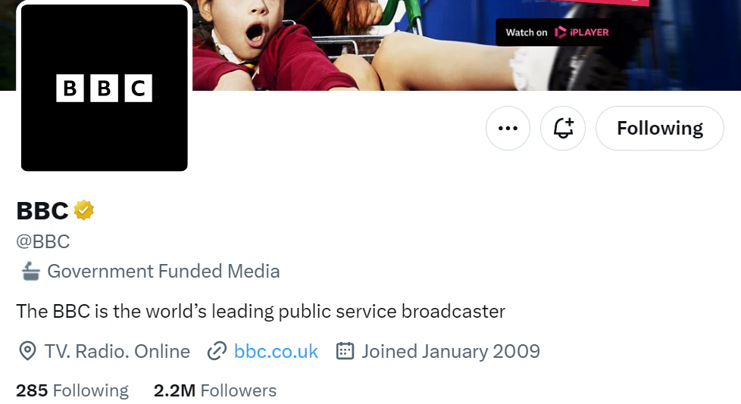The width and height of the screenshot is (741, 404).
Task: Click the Following button to unfollow BBC
Action: tap(659, 129)
